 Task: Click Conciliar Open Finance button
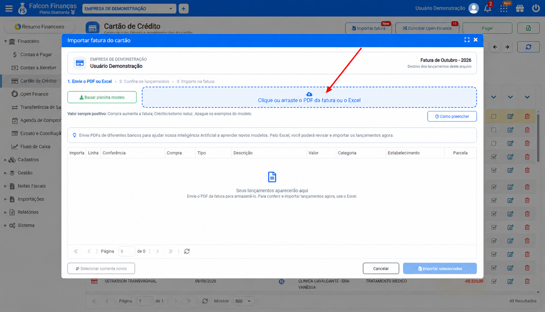click(427, 28)
